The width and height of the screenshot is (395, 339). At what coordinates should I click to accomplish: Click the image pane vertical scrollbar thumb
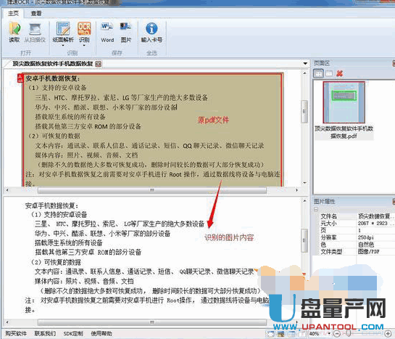point(304,112)
